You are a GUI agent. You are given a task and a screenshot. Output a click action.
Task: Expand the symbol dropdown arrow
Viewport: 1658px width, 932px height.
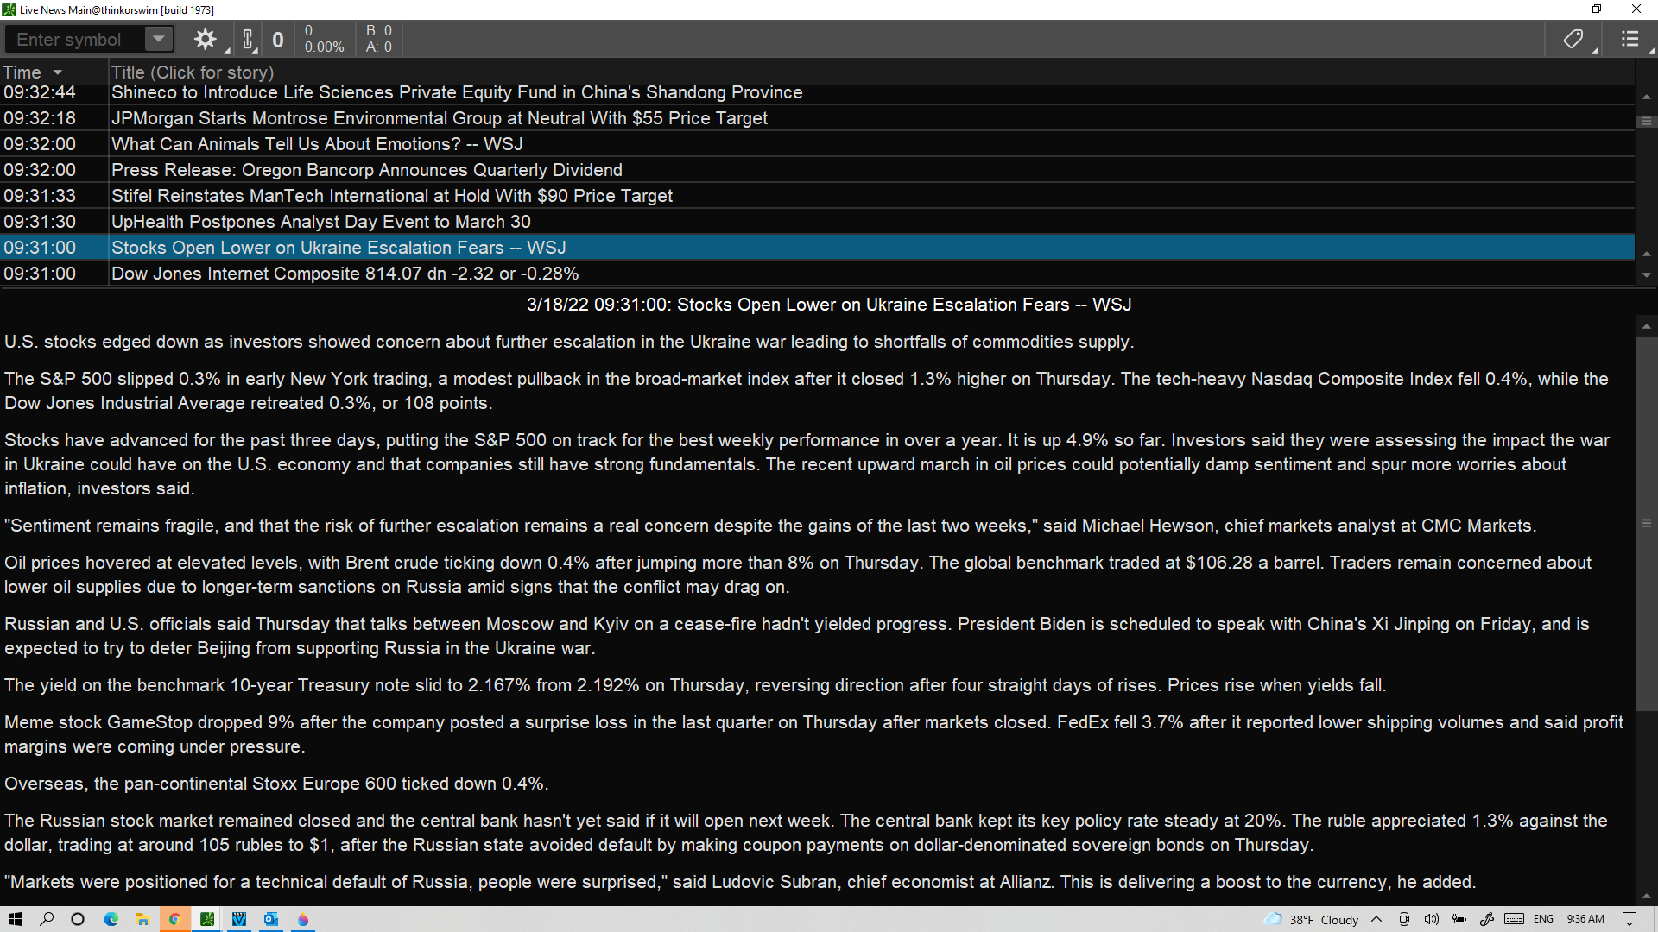(158, 40)
